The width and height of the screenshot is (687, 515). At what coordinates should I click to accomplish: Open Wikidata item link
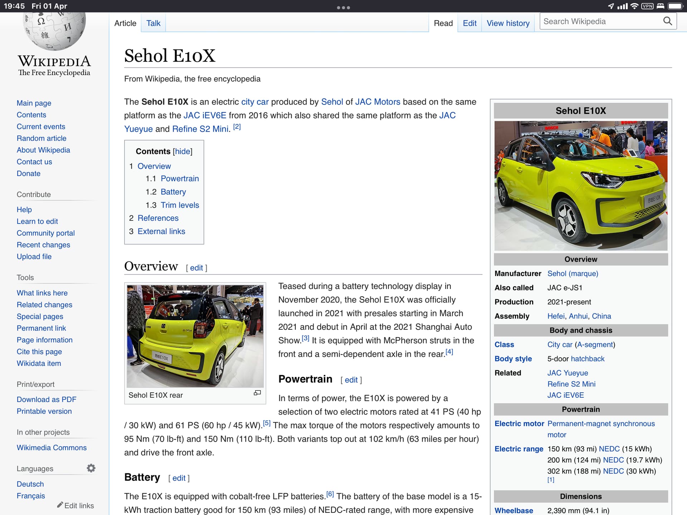click(x=39, y=363)
